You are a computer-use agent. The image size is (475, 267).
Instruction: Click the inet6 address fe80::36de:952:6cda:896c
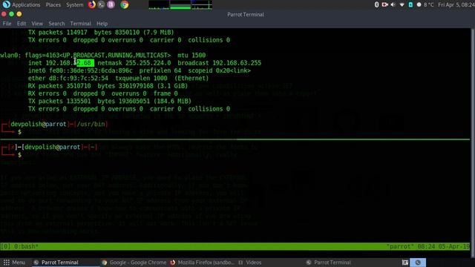[x=91, y=70]
